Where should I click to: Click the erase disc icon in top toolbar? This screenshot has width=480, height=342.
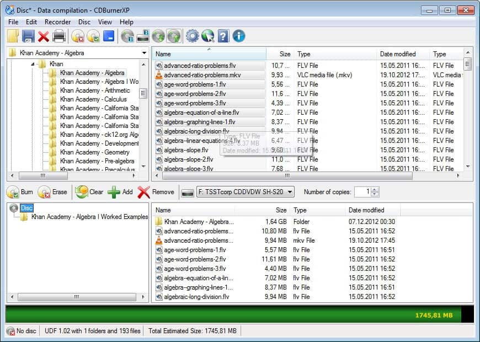click(78, 36)
